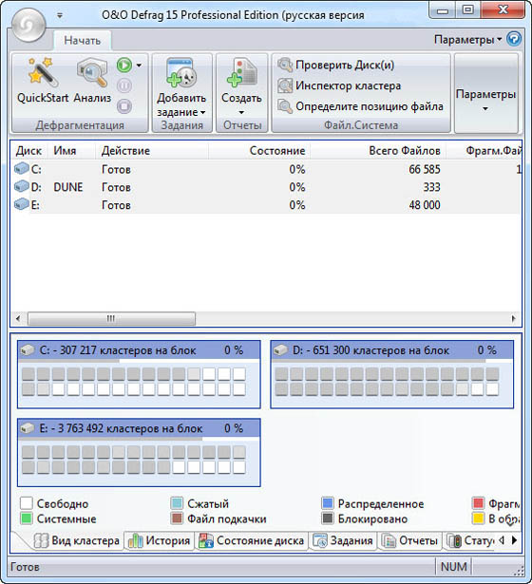
Task: Switch to the Состояние диска tab
Action: click(252, 541)
